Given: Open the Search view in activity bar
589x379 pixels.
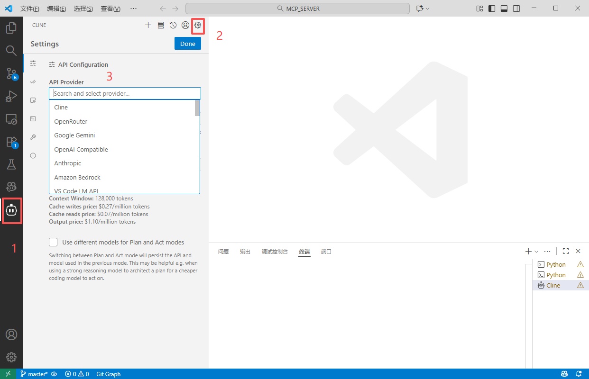Looking at the screenshot, I should 11,50.
